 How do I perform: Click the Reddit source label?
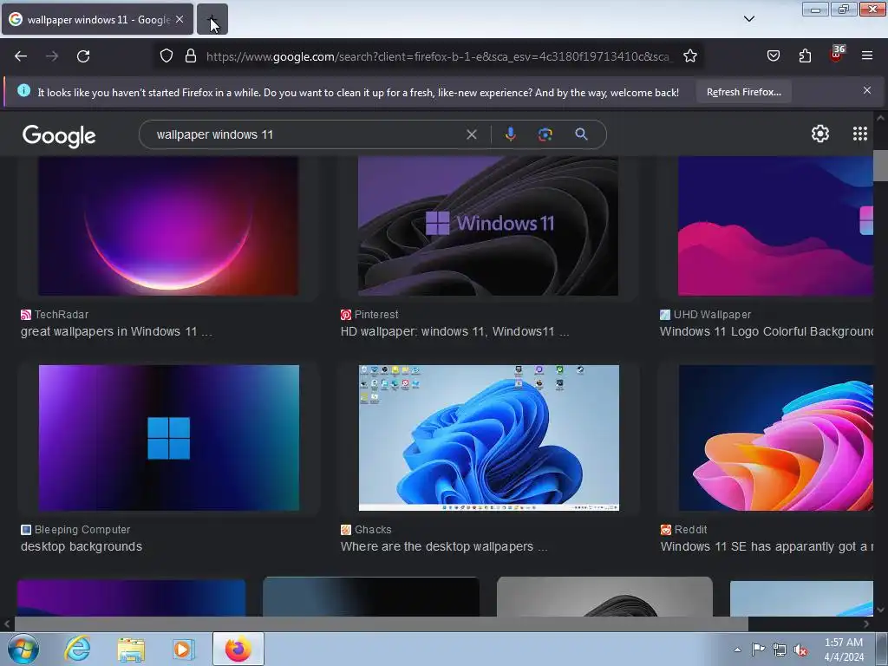(x=690, y=530)
